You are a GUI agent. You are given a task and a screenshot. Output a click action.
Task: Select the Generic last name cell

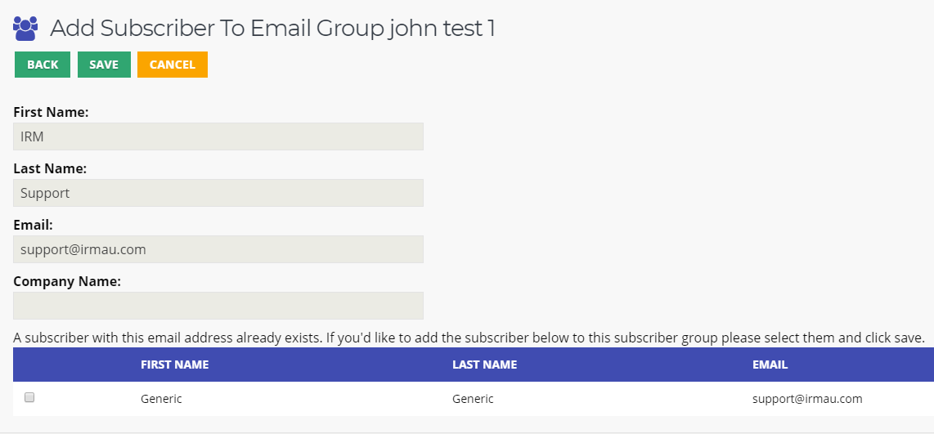tap(473, 399)
